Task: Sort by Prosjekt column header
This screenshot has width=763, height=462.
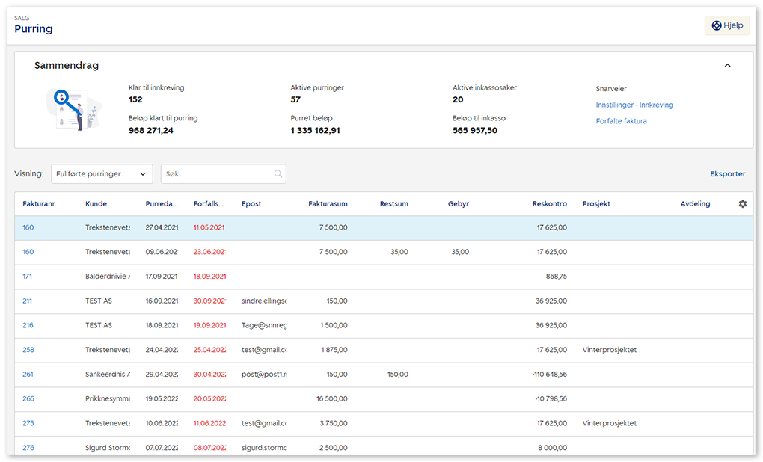Action: (596, 204)
